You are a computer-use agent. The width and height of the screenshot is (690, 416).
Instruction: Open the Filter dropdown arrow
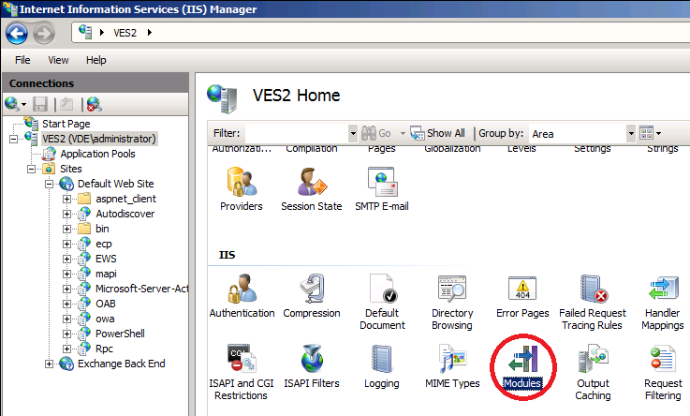click(x=353, y=133)
